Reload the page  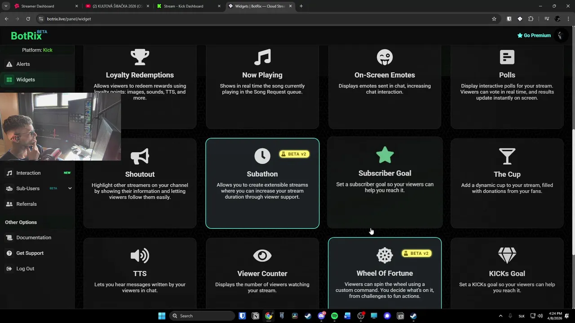point(28,19)
